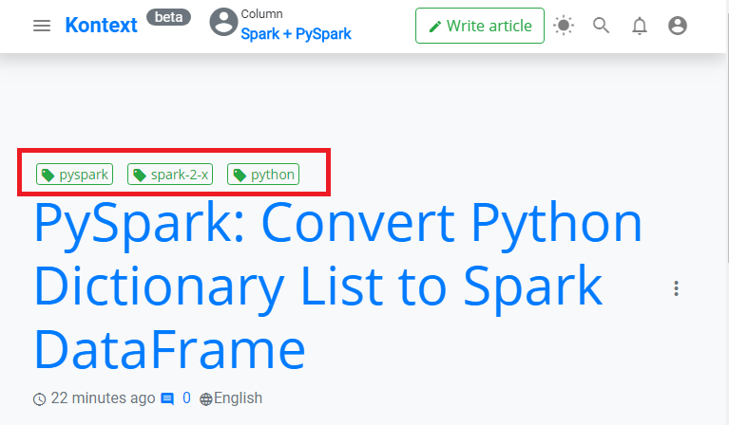Viewport: 729px width, 425px height.
Task: Open the article three-dot options menu
Action: 676,288
